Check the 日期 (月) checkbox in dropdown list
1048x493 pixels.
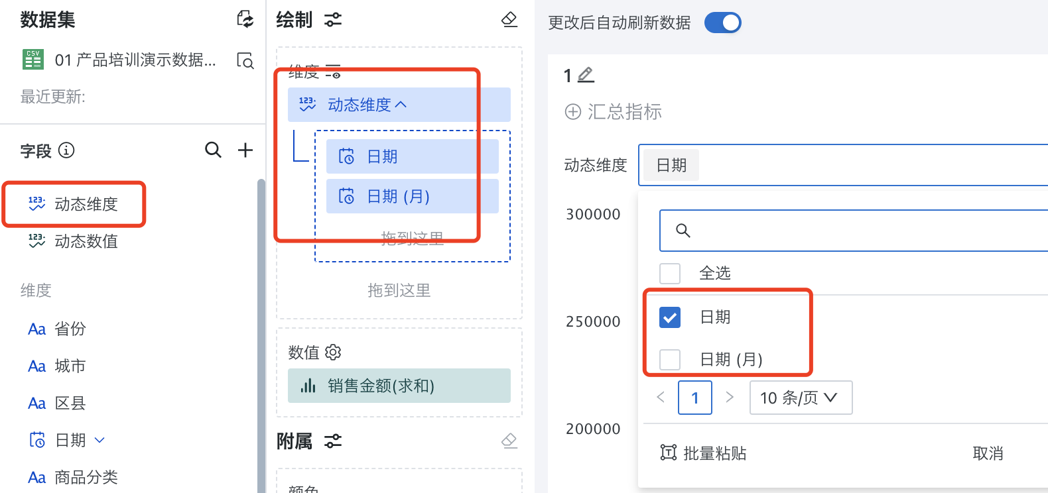[x=670, y=360]
